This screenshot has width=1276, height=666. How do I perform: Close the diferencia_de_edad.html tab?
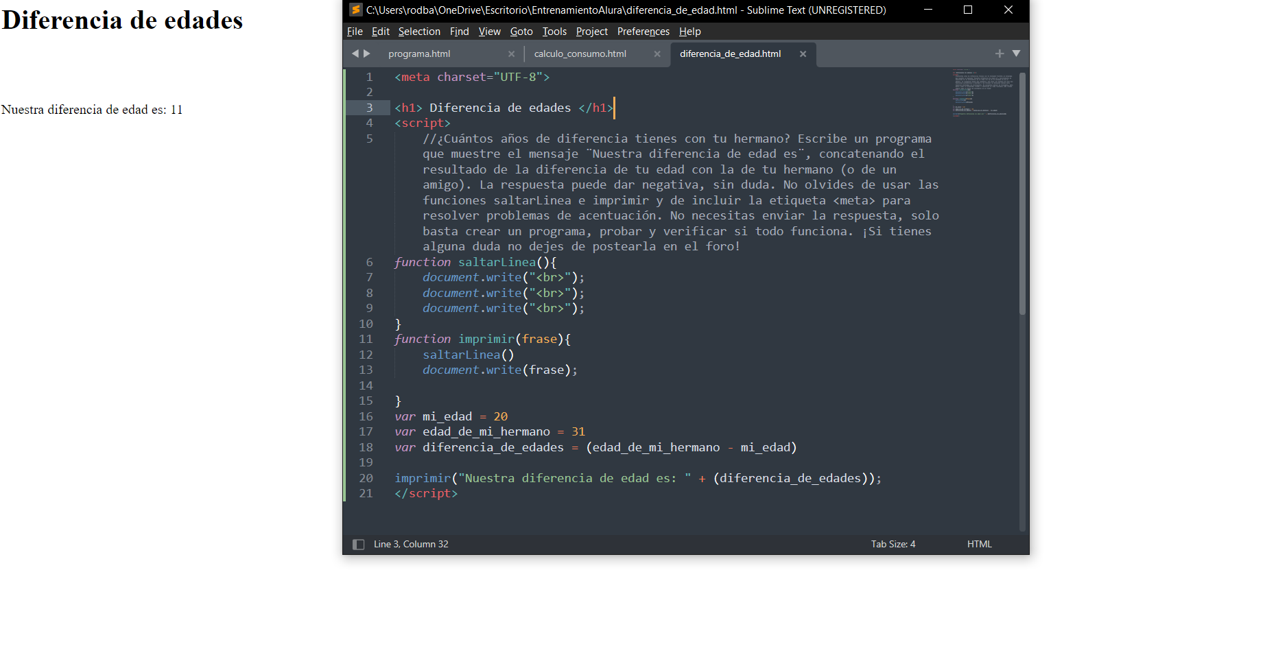click(803, 54)
